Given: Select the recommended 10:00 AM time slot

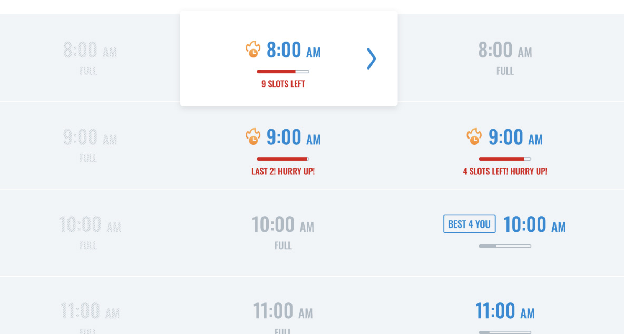Looking at the screenshot, I should pyautogui.click(x=505, y=233).
